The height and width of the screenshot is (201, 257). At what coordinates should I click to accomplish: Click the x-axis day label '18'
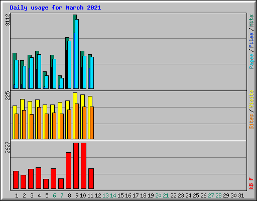click(143, 195)
